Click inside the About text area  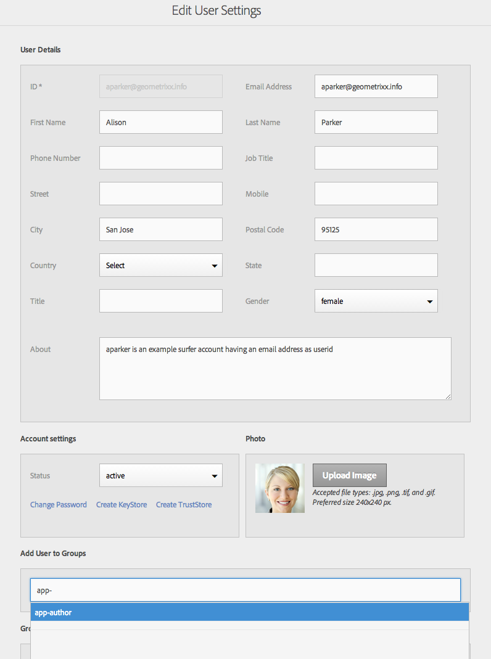(275, 369)
